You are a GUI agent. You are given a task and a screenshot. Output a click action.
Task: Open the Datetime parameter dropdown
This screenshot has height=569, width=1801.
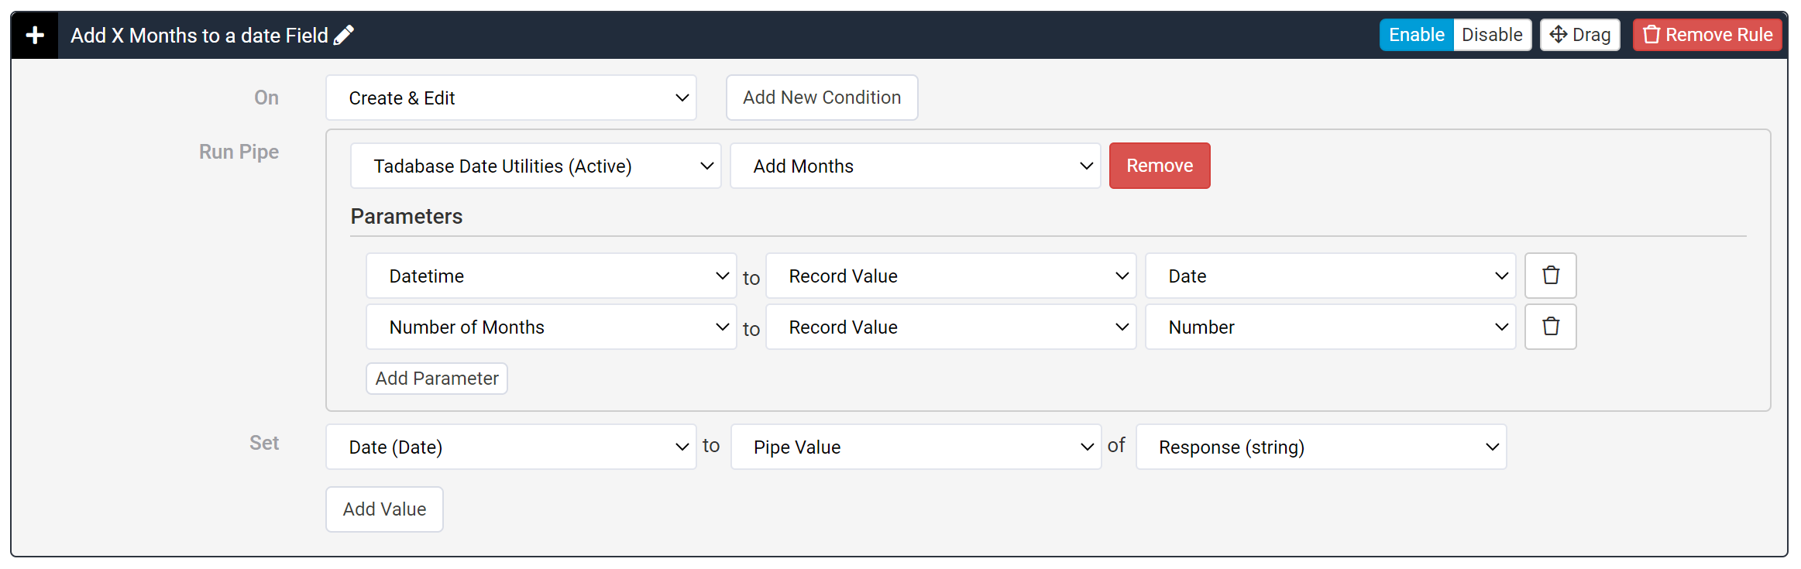pos(551,276)
